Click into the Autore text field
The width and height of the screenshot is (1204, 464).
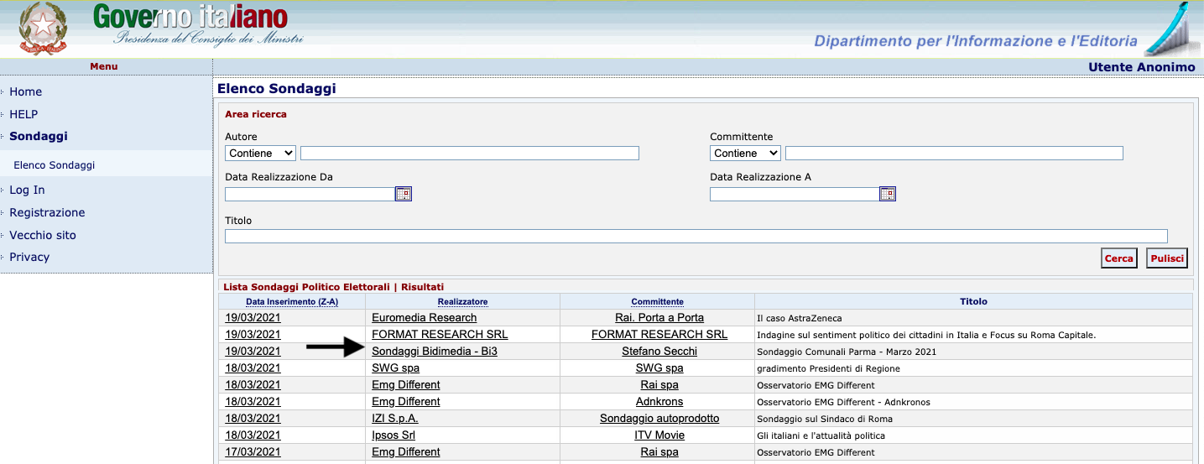click(470, 154)
